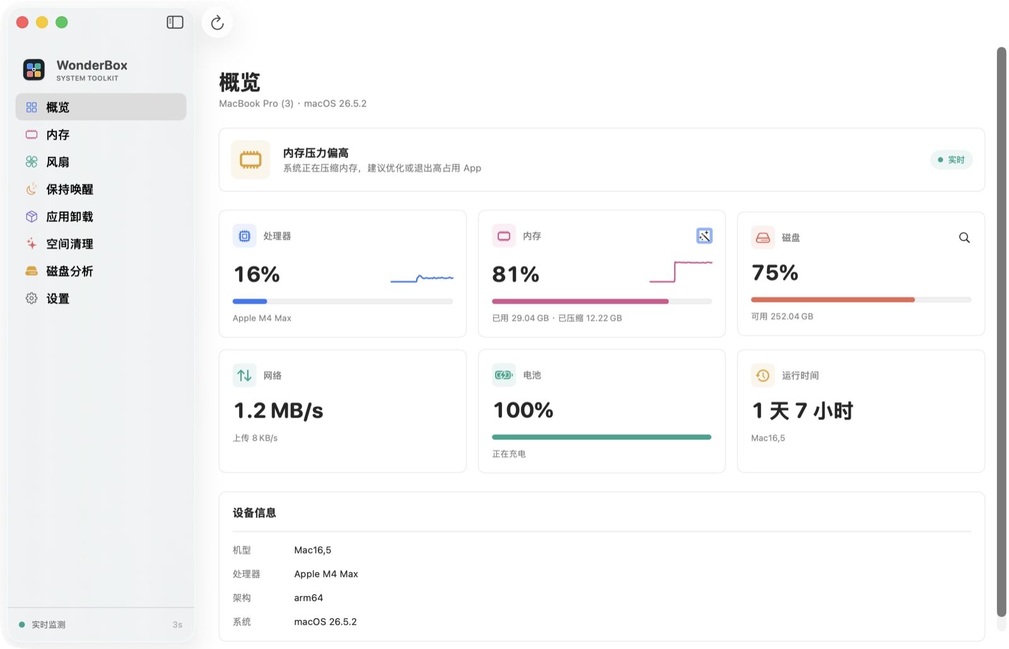The width and height of the screenshot is (1009, 649).
Task: Click the memory pressure warning chip icon
Action: (250, 160)
